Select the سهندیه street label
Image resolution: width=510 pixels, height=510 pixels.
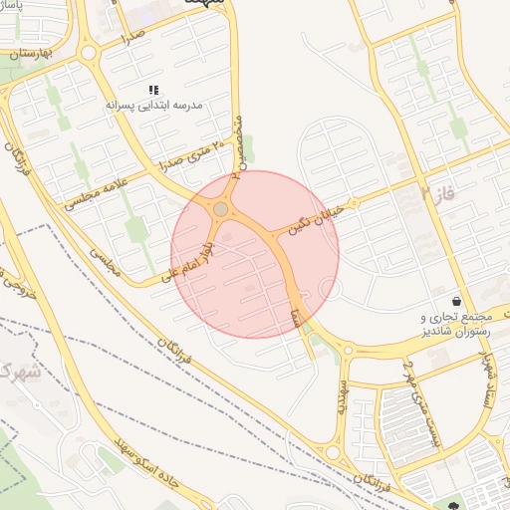tap(343, 397)
